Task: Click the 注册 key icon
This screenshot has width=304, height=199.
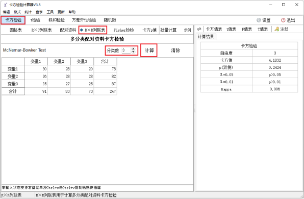Action: (x=276, y=29)
